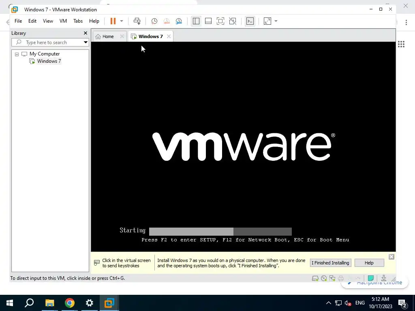Take a snapshot of this virtual machine

(154, 21)
